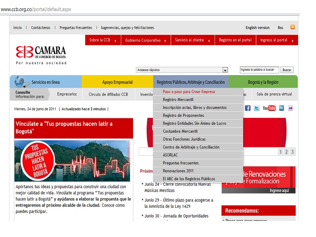Open the Junio 24 Nuevas Músicas Mestizas event
Viewport: 316px width, 237px height.
pos(177,187)
